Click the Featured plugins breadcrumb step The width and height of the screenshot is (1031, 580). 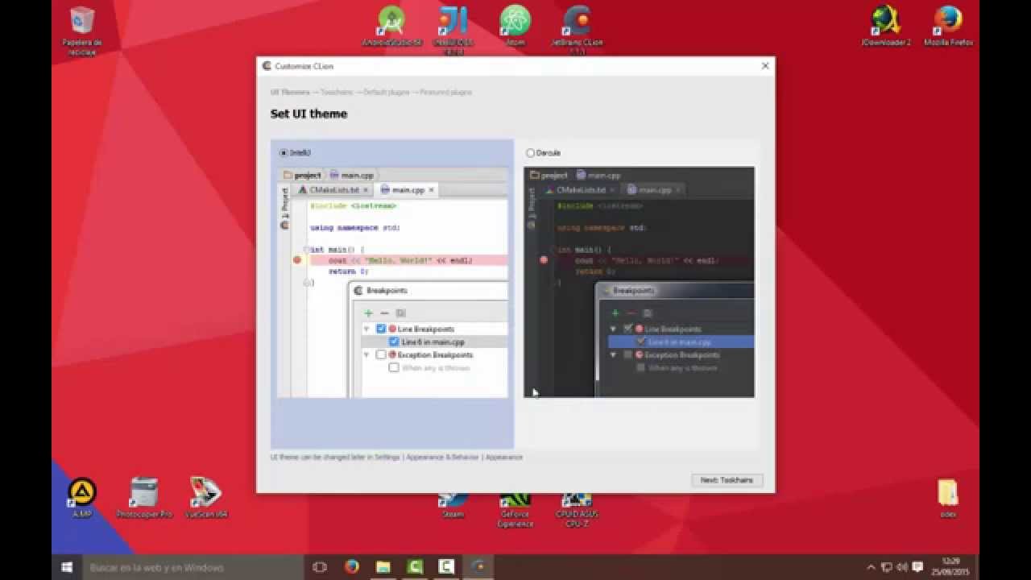coord(445,93)
